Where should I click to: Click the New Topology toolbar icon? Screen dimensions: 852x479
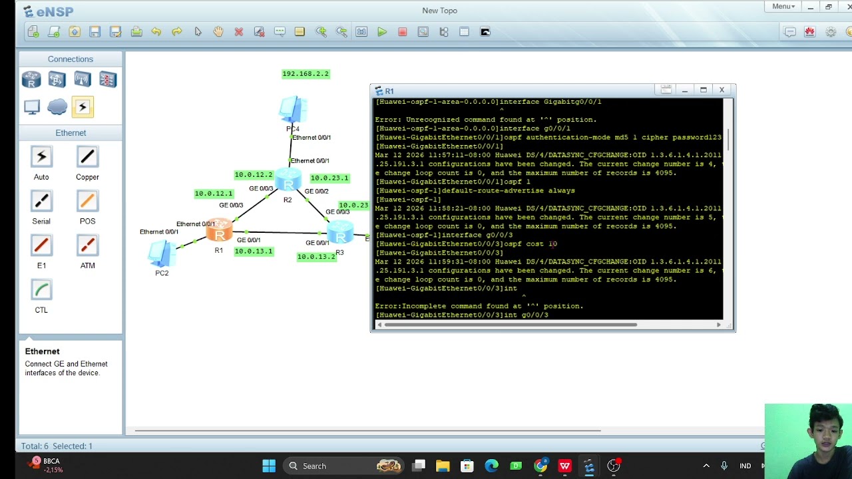[x=33, y=31]
